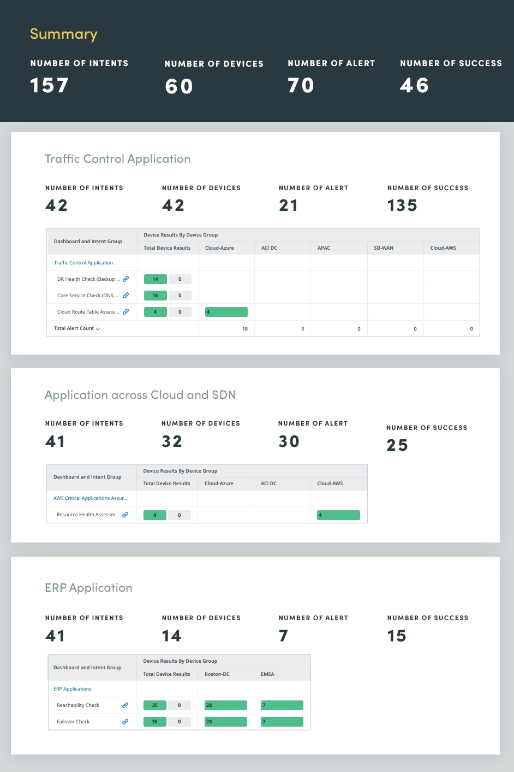Click link icon beside Core Service Check
This screenshot has width=514, height=772.
click(x=125, y=296)
